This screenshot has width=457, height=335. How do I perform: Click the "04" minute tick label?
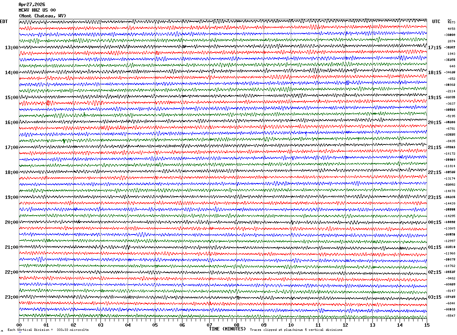[128, 325]
